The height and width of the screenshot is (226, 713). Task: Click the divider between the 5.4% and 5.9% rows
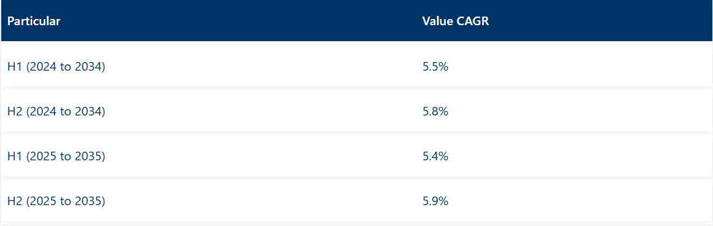coord(356,178)
